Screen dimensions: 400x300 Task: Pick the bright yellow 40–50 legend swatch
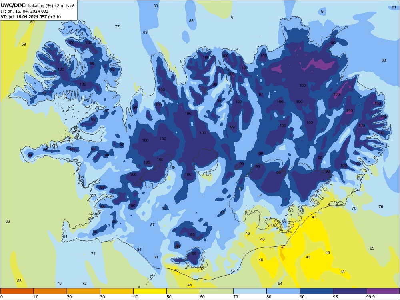pos(150,291)
